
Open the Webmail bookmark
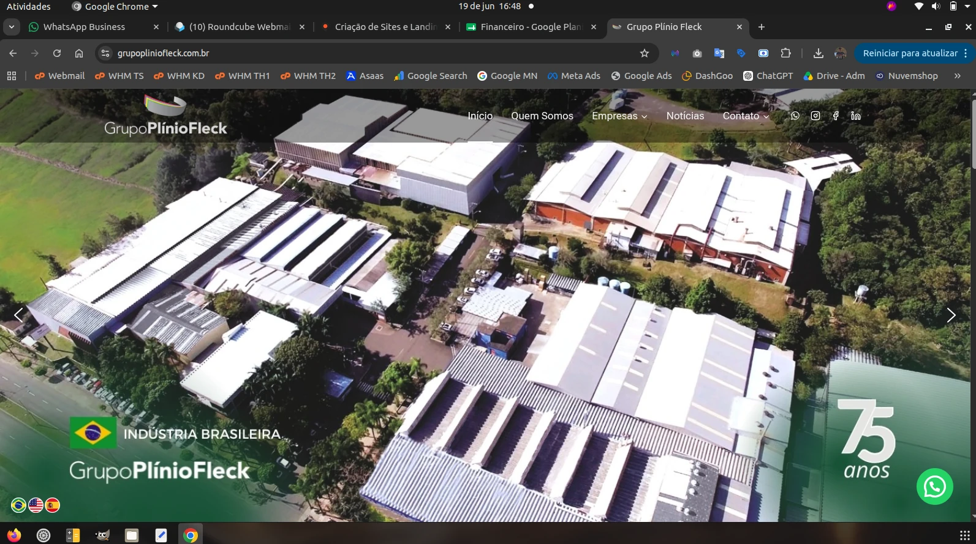(59, 76)
